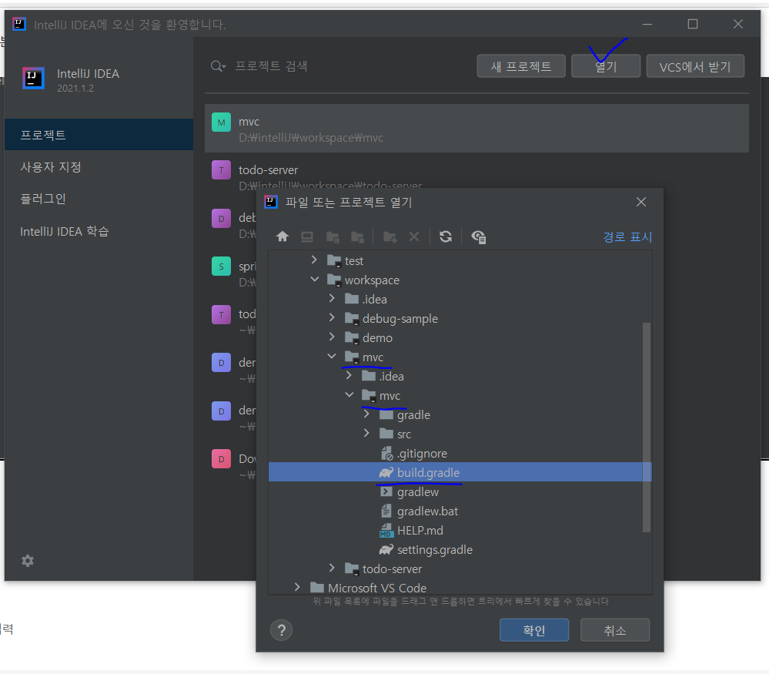Select the 프로젝트 sidebar tab
The width and height of the screenshot is (769, 674).
coord(99,135)
